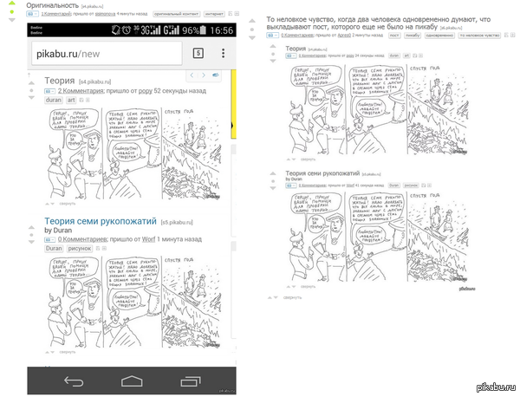Select the art tag under 52 секунды назад

tap(71, 100)
